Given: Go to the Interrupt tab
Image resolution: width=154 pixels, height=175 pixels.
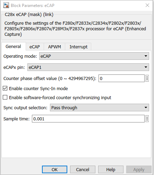Looking at the screenshot, I should pyautogui.click(x=78, y=47).
